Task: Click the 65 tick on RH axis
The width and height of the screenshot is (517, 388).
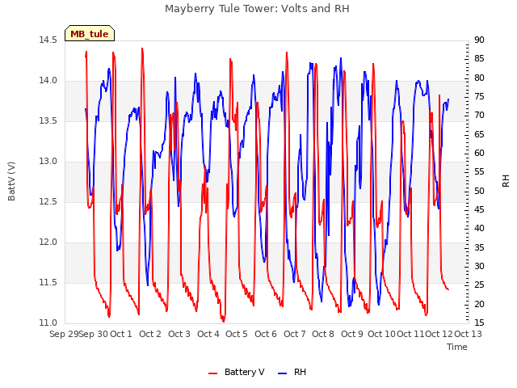Action: click(479, 134)
